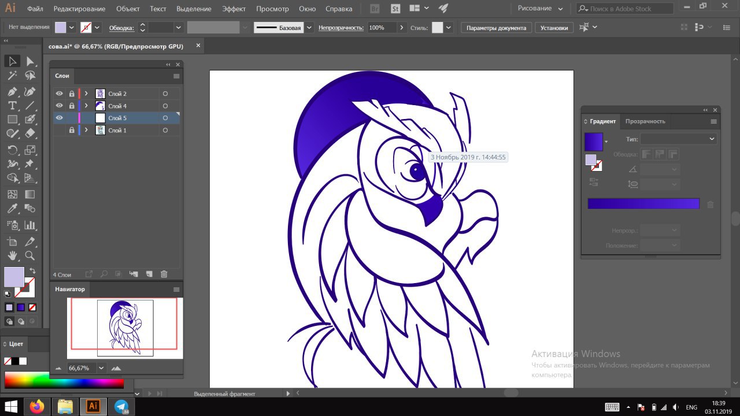740x416 pixels.
Task: Select the Pen tool
Action: [12, 92]
